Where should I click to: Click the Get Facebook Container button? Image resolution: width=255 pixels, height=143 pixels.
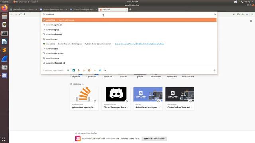[x=154, y=139]
